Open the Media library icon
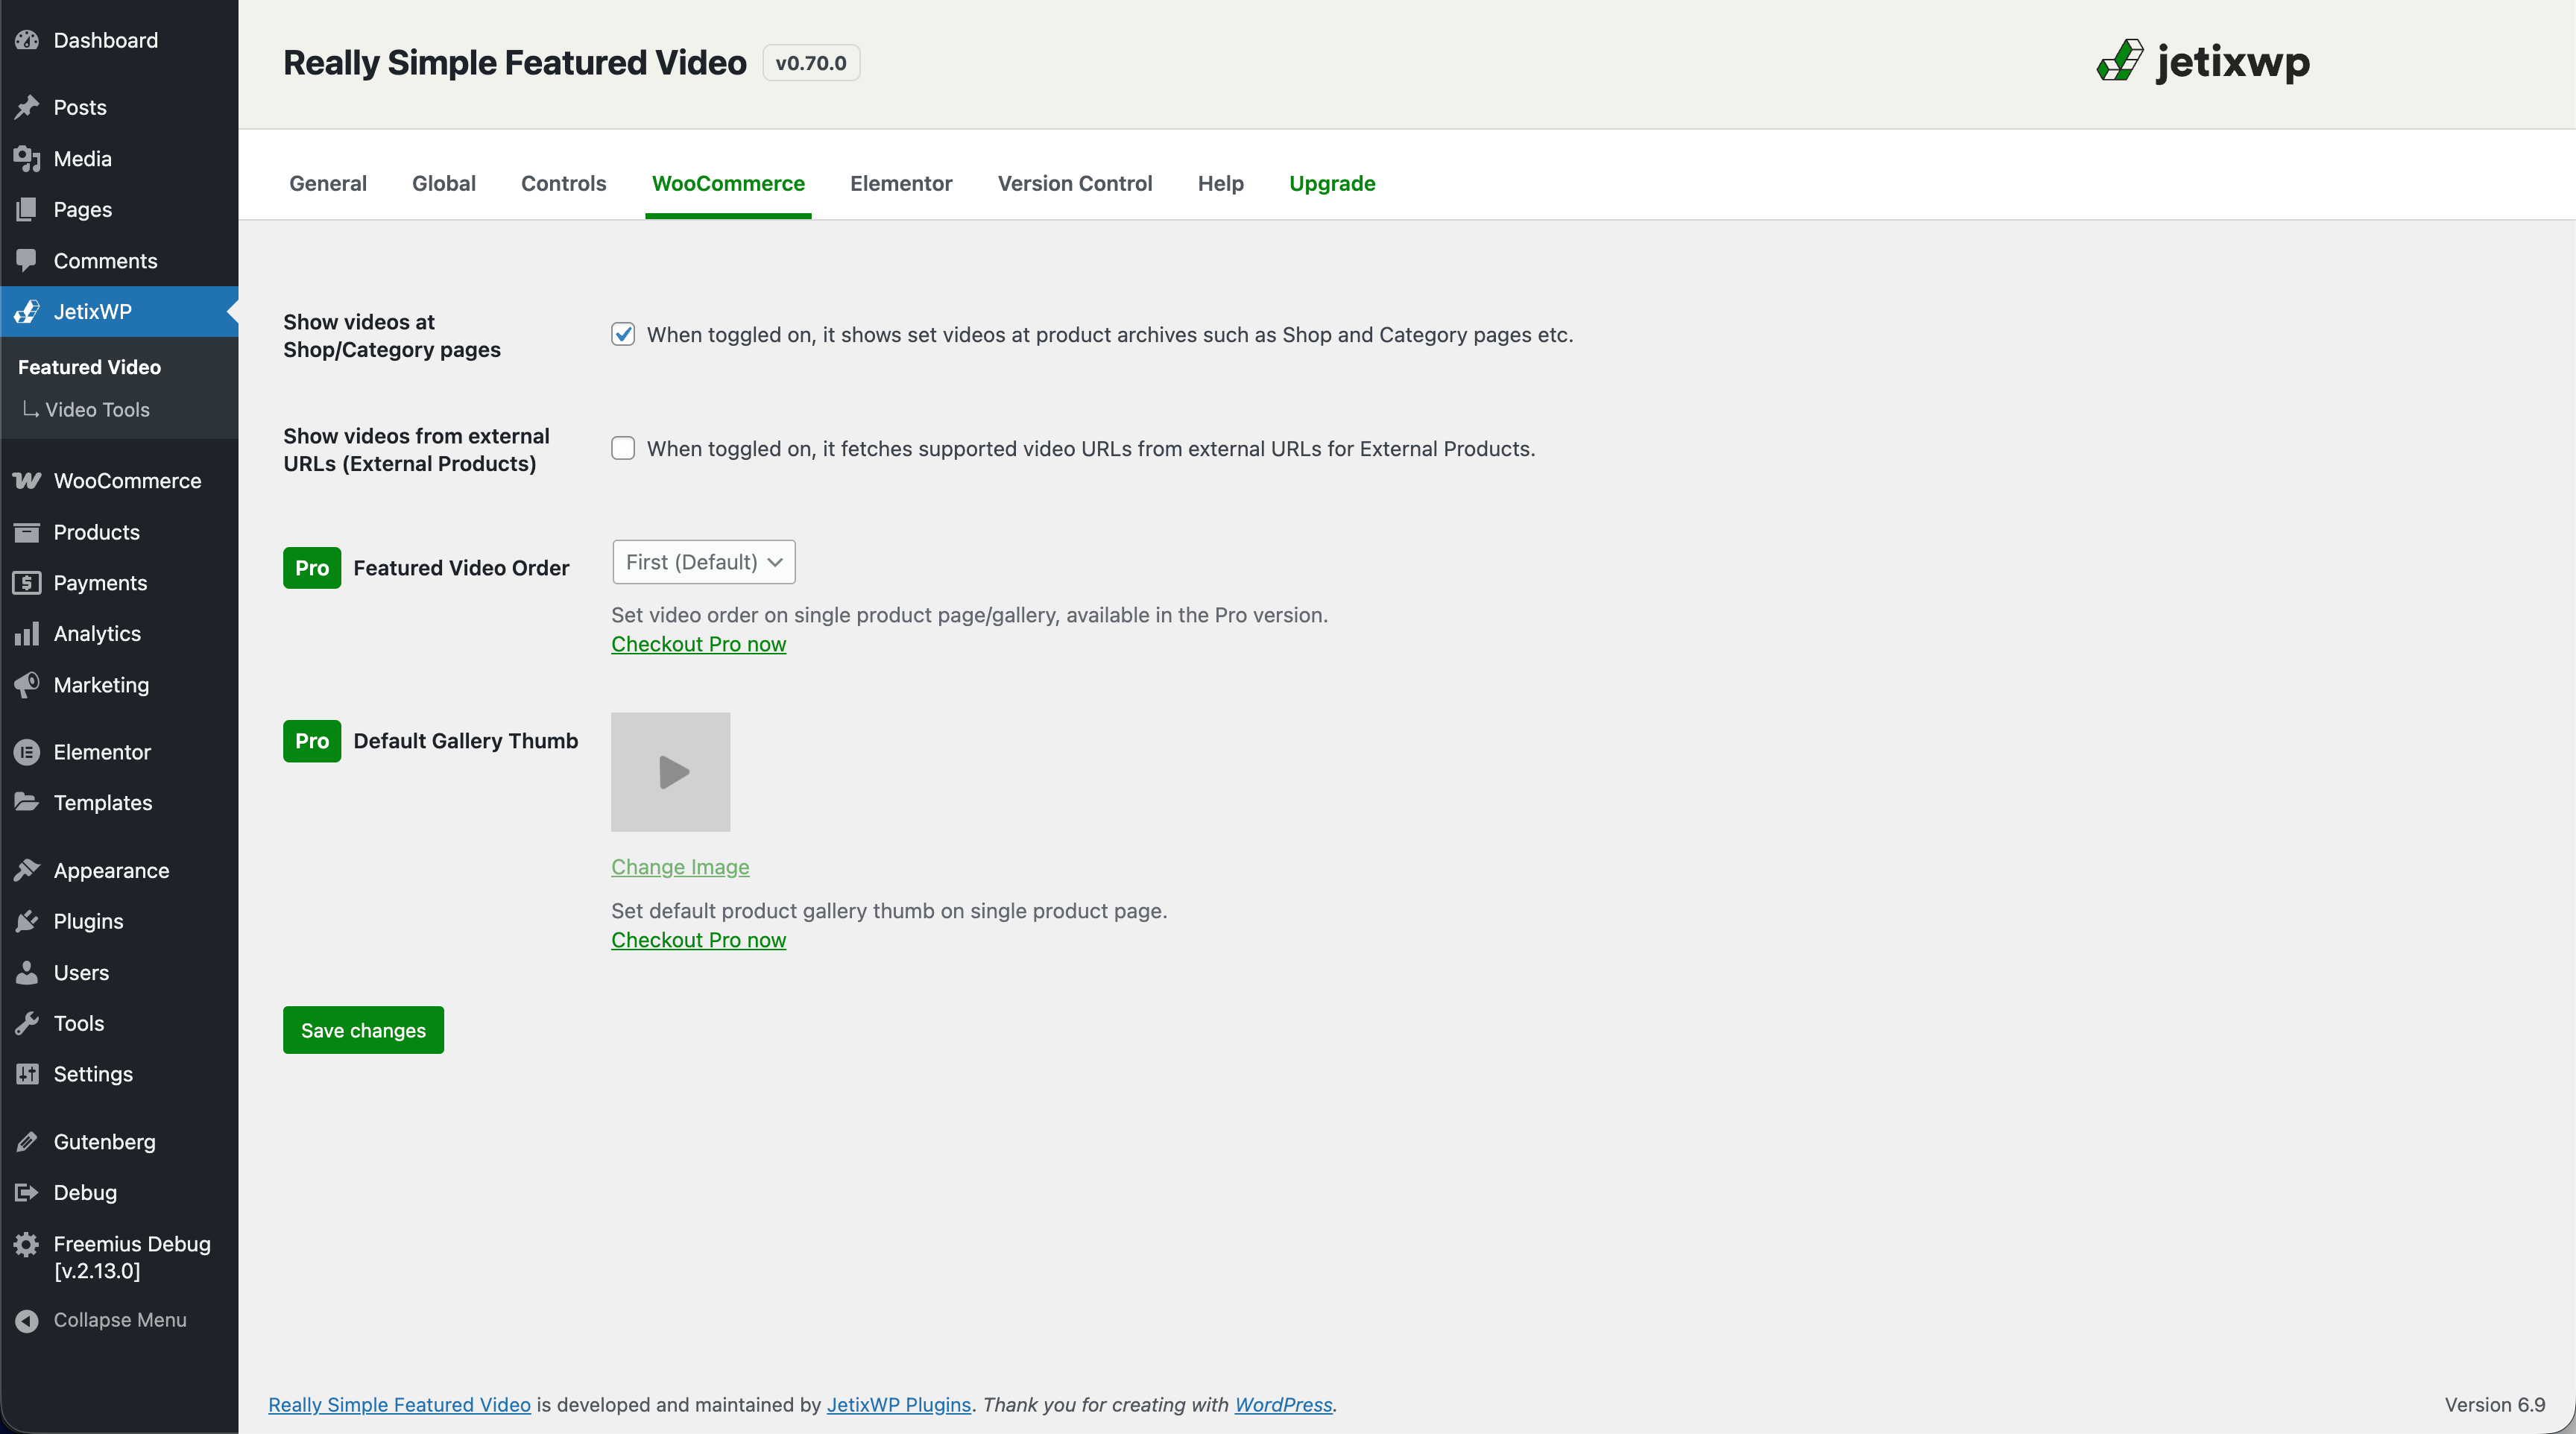 click(x=27, y=158)
